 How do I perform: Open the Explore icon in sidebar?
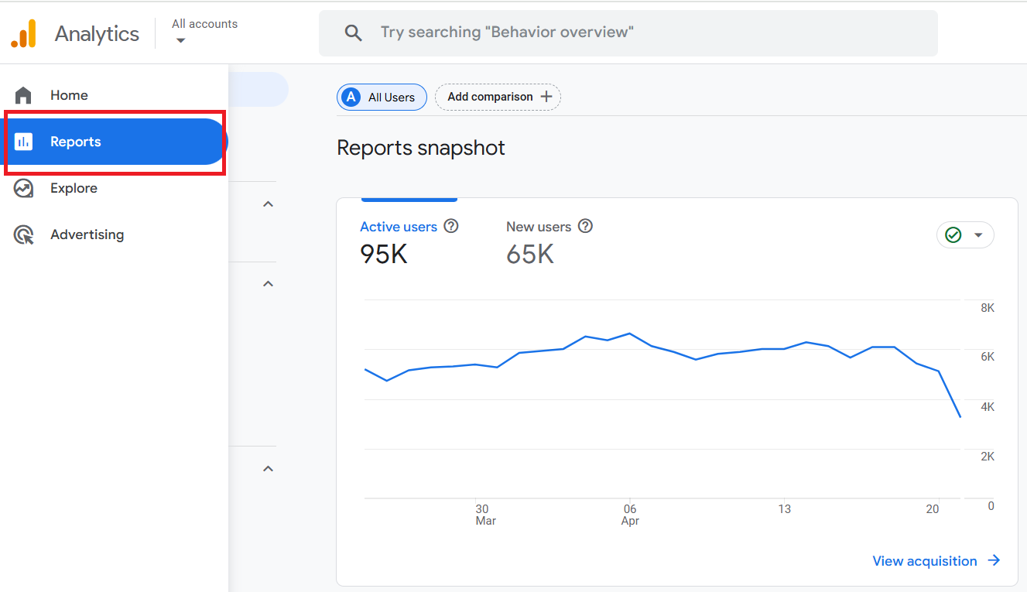click(x=24, y=188)
